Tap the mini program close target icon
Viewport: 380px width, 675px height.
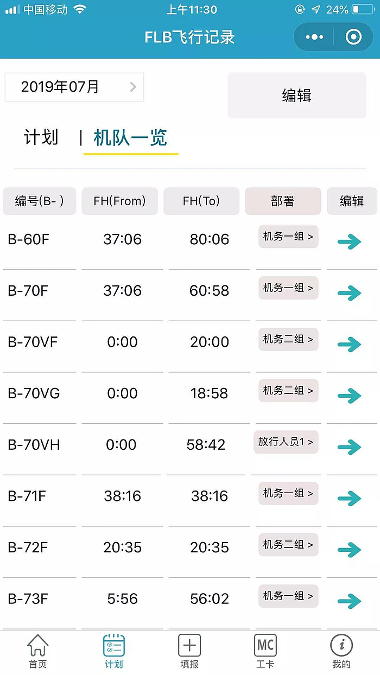point(353,37)
